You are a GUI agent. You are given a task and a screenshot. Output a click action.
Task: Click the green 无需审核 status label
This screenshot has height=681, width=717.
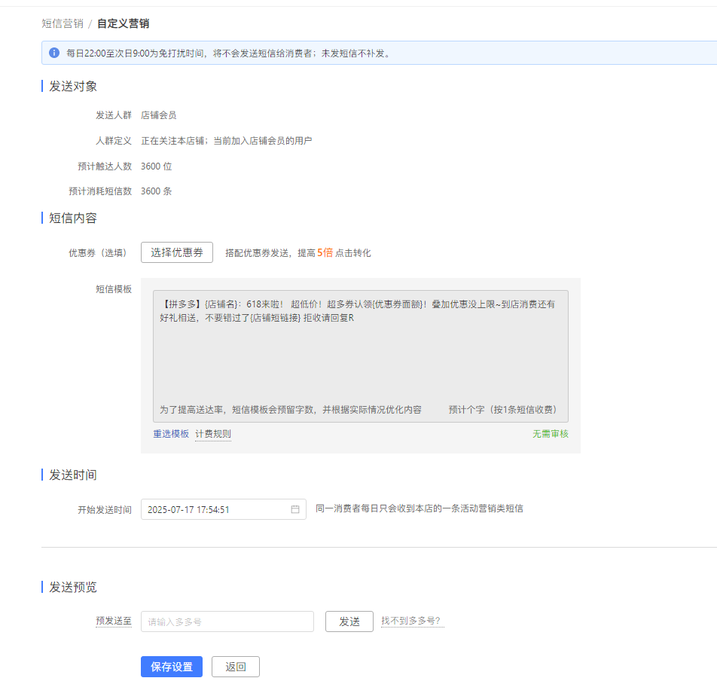coord(551,434)
